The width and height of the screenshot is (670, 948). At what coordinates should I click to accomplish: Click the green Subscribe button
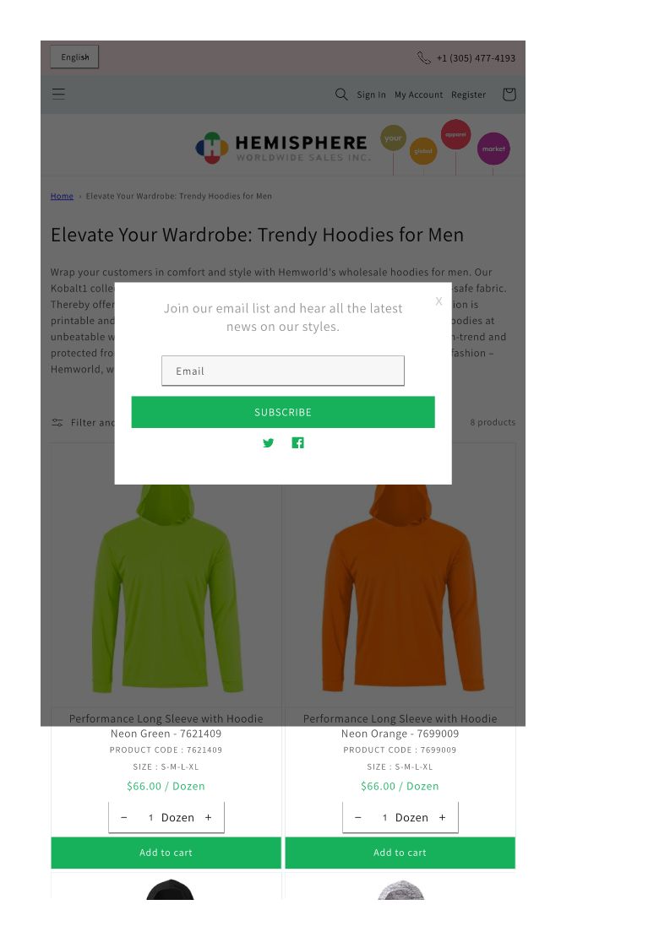283,412
